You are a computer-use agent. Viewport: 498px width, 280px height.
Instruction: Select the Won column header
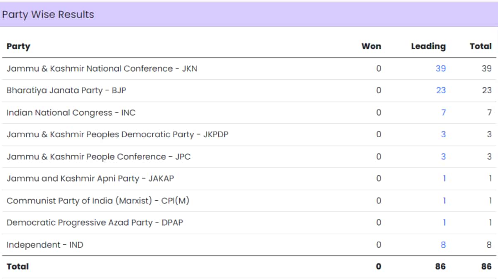371,46
